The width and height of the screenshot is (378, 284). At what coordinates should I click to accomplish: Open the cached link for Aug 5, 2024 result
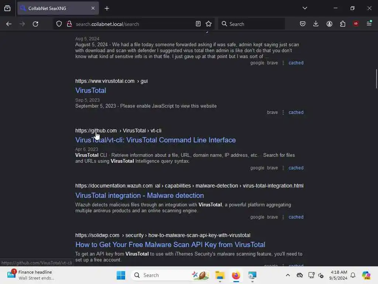(296, 63)
